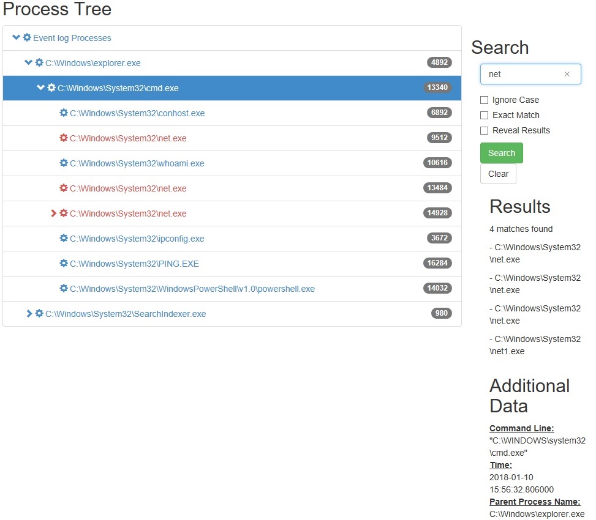Click PID badge 16284
The image size is (596, 520).
click(x=437, y=262)
